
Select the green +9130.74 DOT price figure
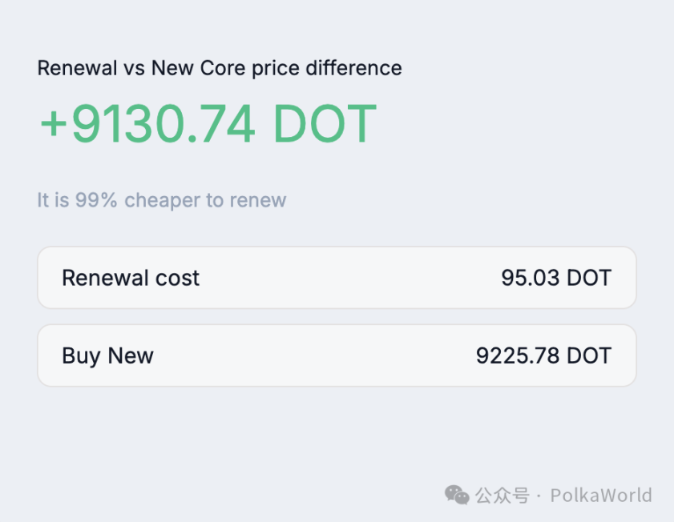click(x=204, y=124)
